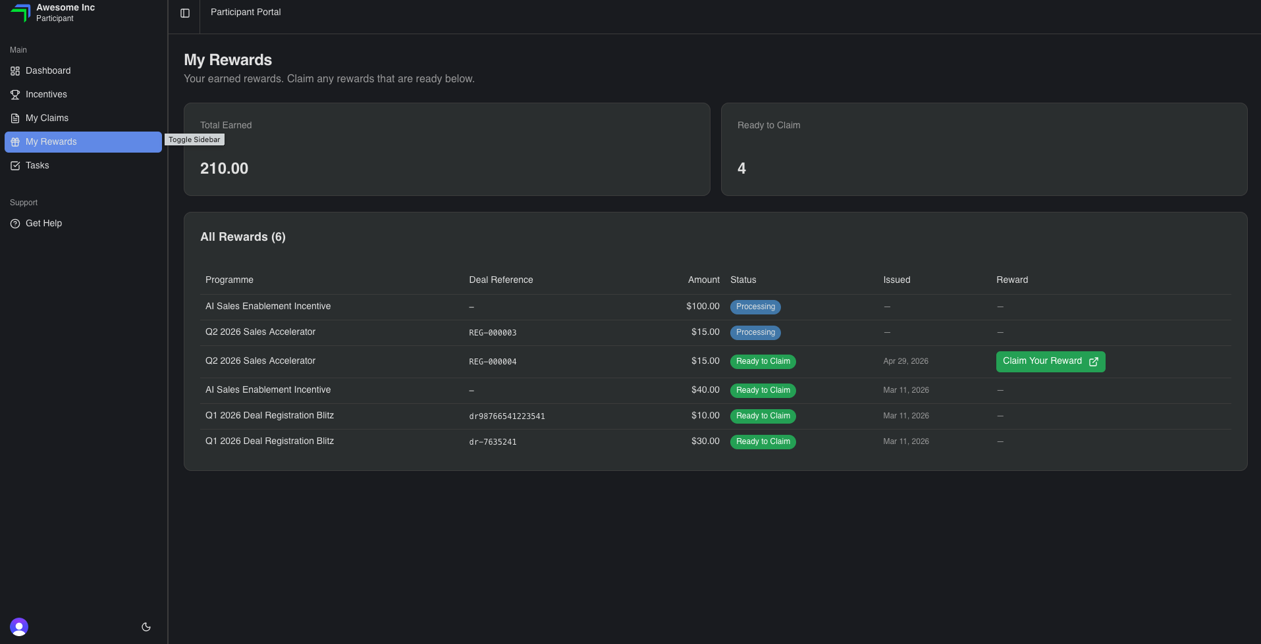The image size is (1261, 644).
Task: Click AI Sales Enablement Incentive $100.00 row name
Action: coord(268,307)
